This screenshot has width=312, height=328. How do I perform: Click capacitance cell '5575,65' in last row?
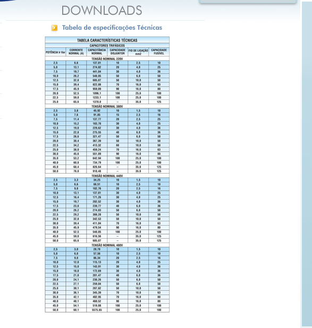pos(97,310)
